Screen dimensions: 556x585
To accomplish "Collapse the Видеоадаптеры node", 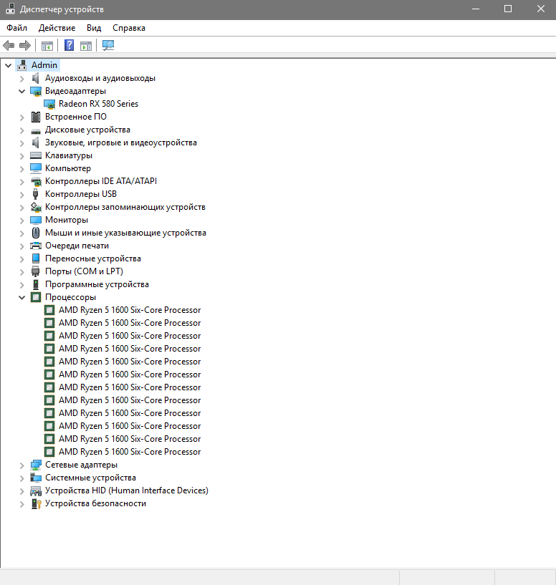I will coord(21,92).
